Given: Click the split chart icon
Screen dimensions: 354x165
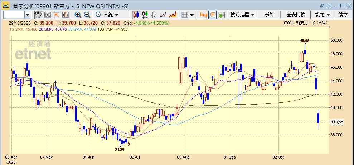Looking at the screenshot, I should (x=65, y=15).
